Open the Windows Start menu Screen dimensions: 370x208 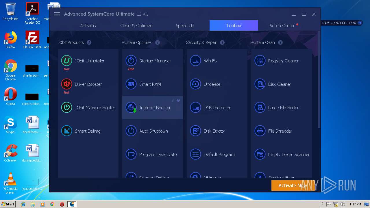(8, 204)
